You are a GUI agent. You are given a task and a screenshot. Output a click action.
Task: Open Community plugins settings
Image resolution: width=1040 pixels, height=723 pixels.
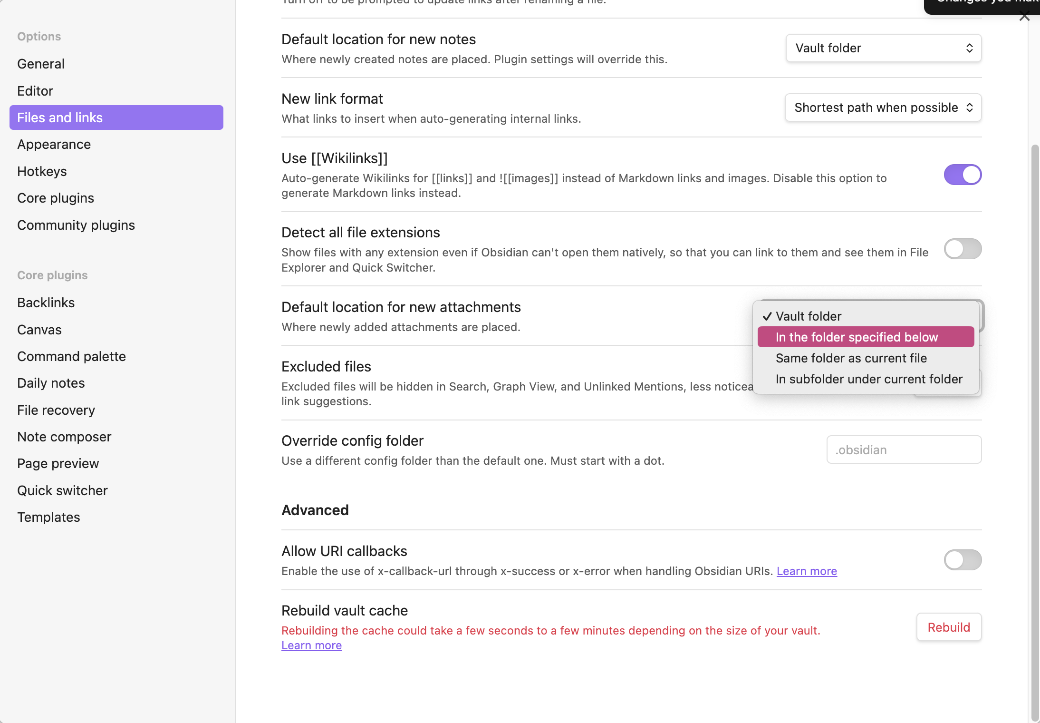[x=76, y=225]
